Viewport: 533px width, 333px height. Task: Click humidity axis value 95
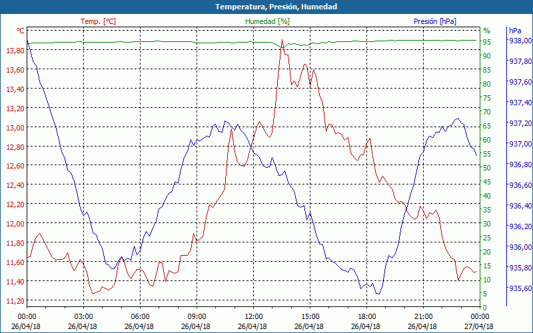(487, 42)
